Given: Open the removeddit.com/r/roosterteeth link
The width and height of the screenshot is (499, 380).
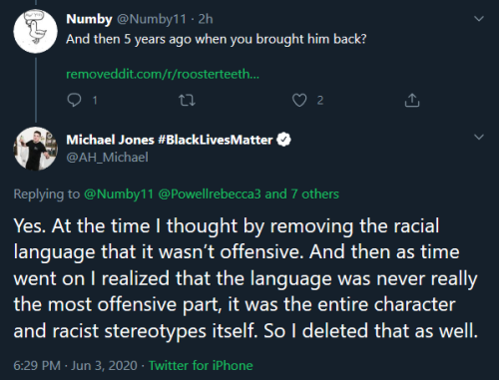Looking at the screenshot, I should (163, 74).
